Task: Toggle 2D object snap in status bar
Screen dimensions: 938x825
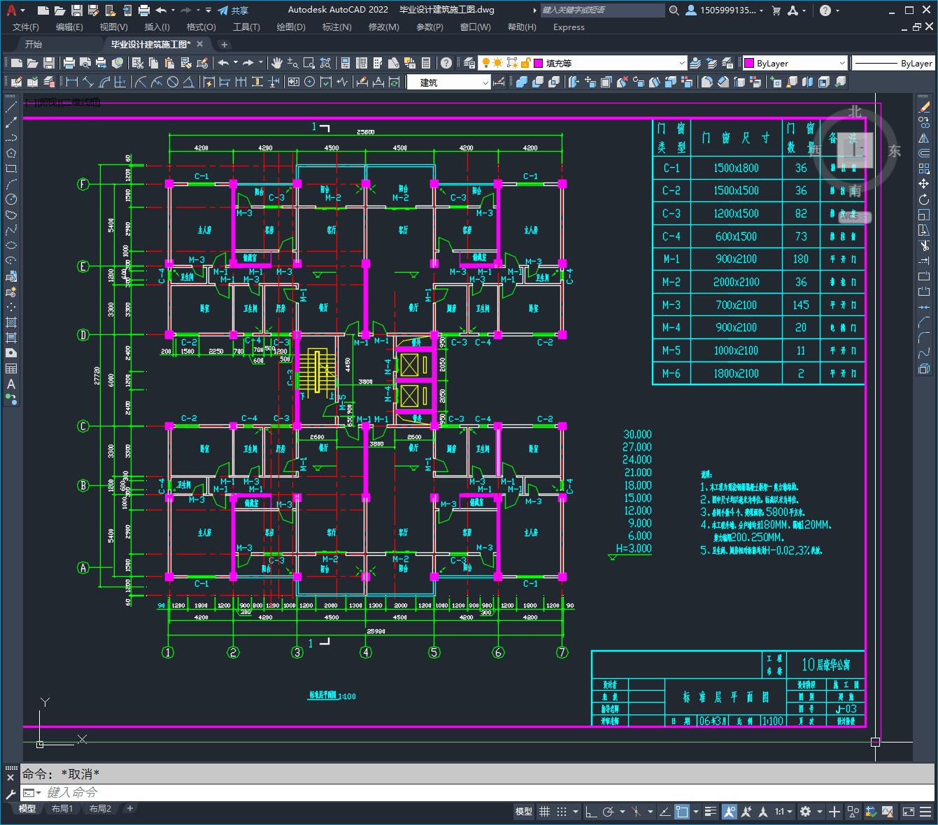Action: pos(682,812)
